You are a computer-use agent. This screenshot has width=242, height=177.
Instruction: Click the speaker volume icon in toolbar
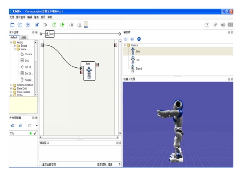tap(223, 25)
